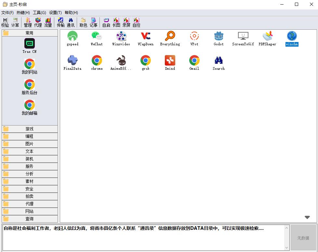Expand the 游戏 category group
Viewport: 318px width, 252px height.
(30, 129)
